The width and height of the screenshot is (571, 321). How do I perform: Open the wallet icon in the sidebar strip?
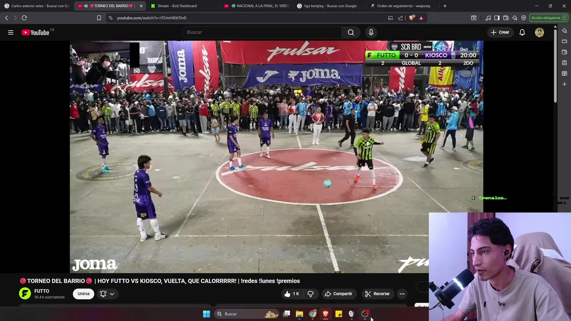[x=564, y=52]
